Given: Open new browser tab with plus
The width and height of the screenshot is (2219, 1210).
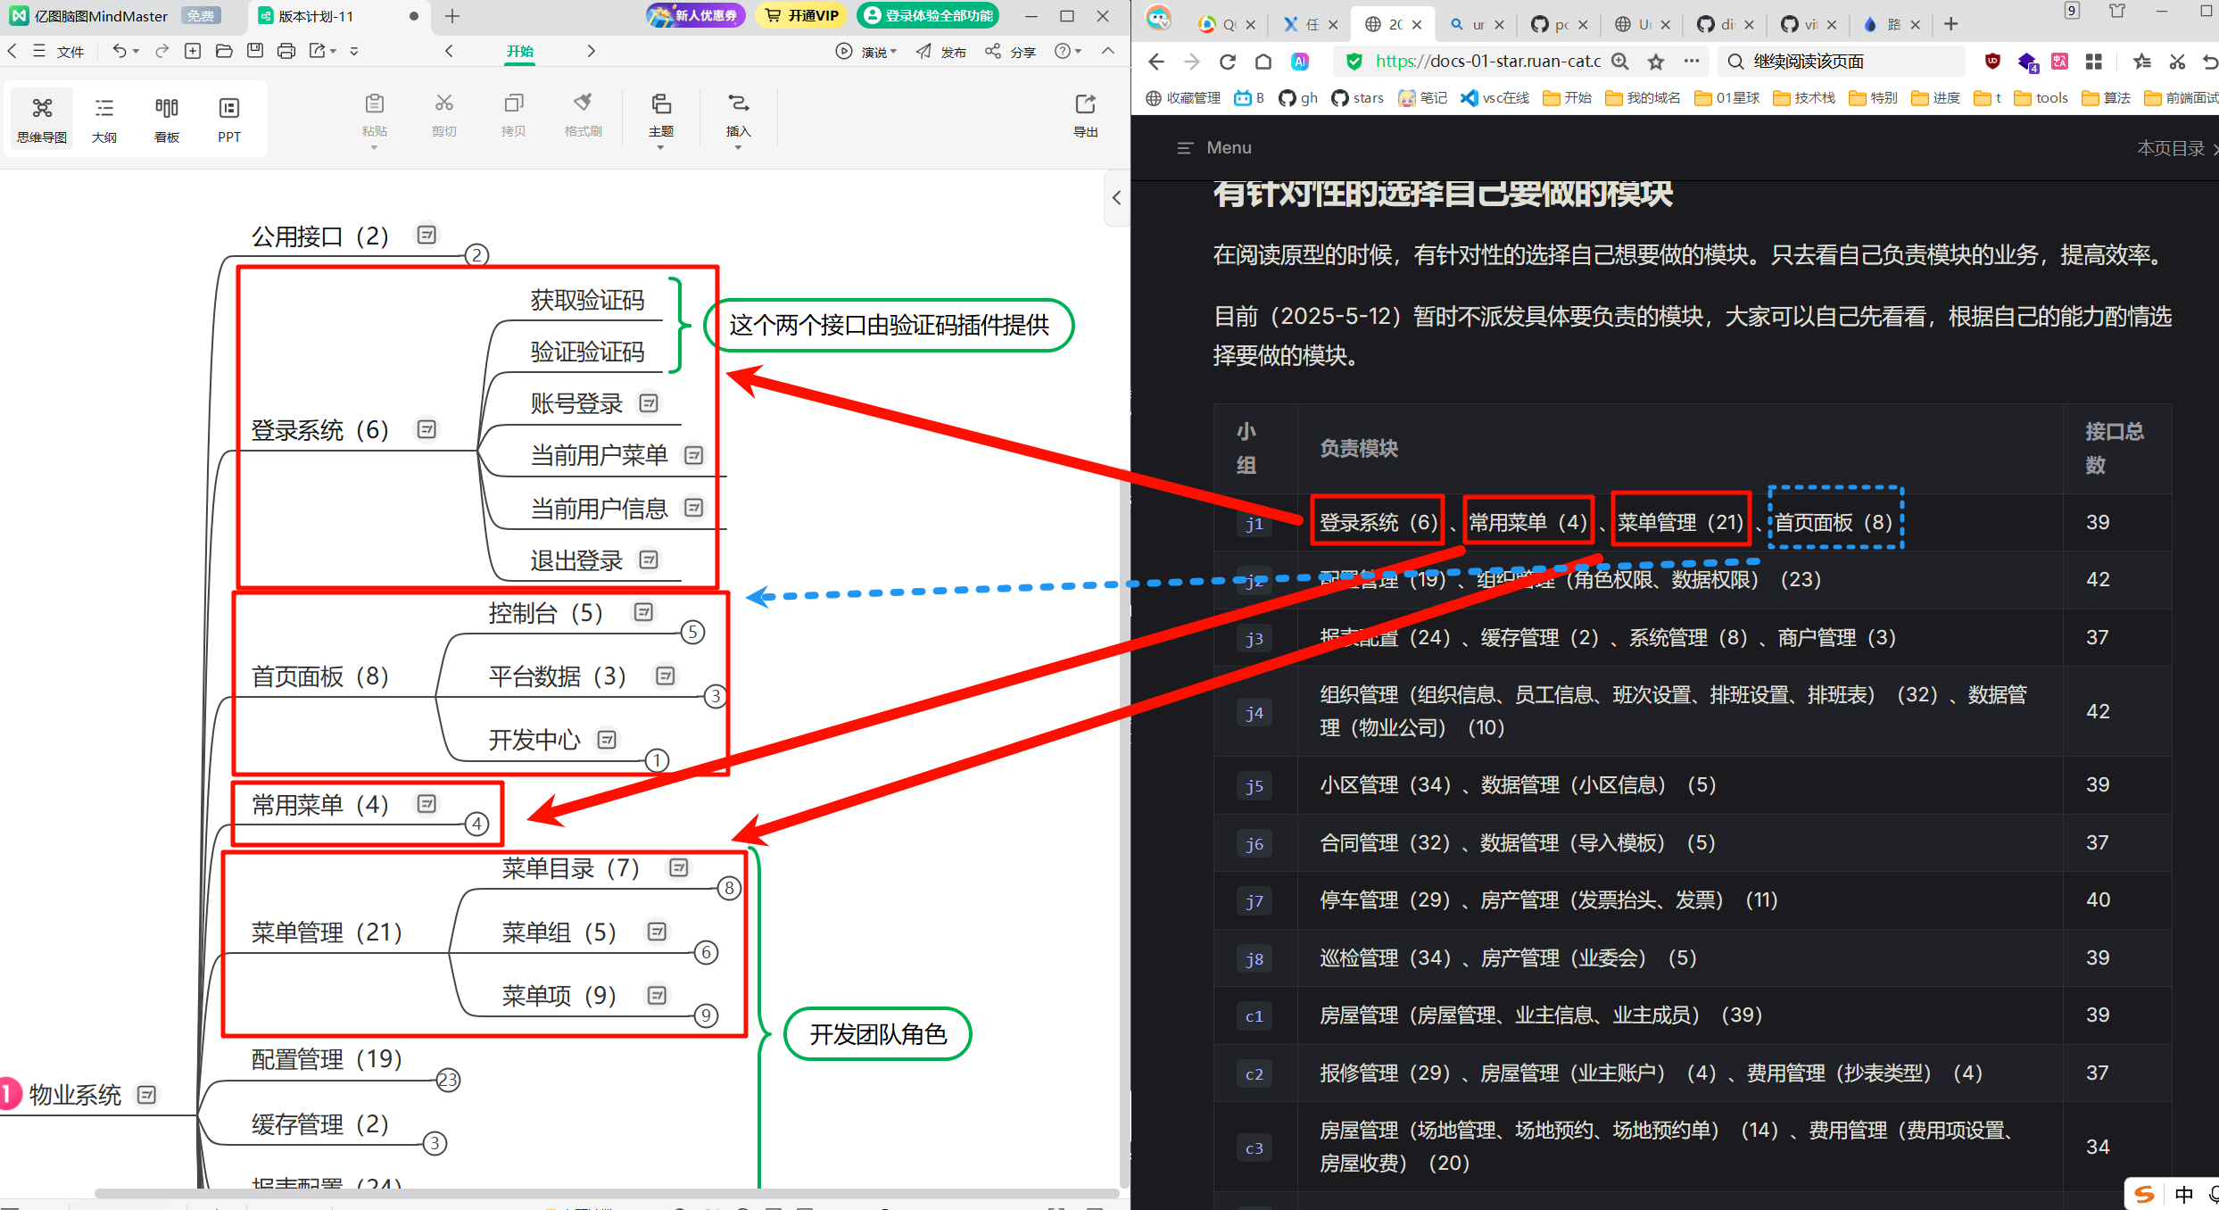Looking at the screenshot, I should pos(1951,24).
